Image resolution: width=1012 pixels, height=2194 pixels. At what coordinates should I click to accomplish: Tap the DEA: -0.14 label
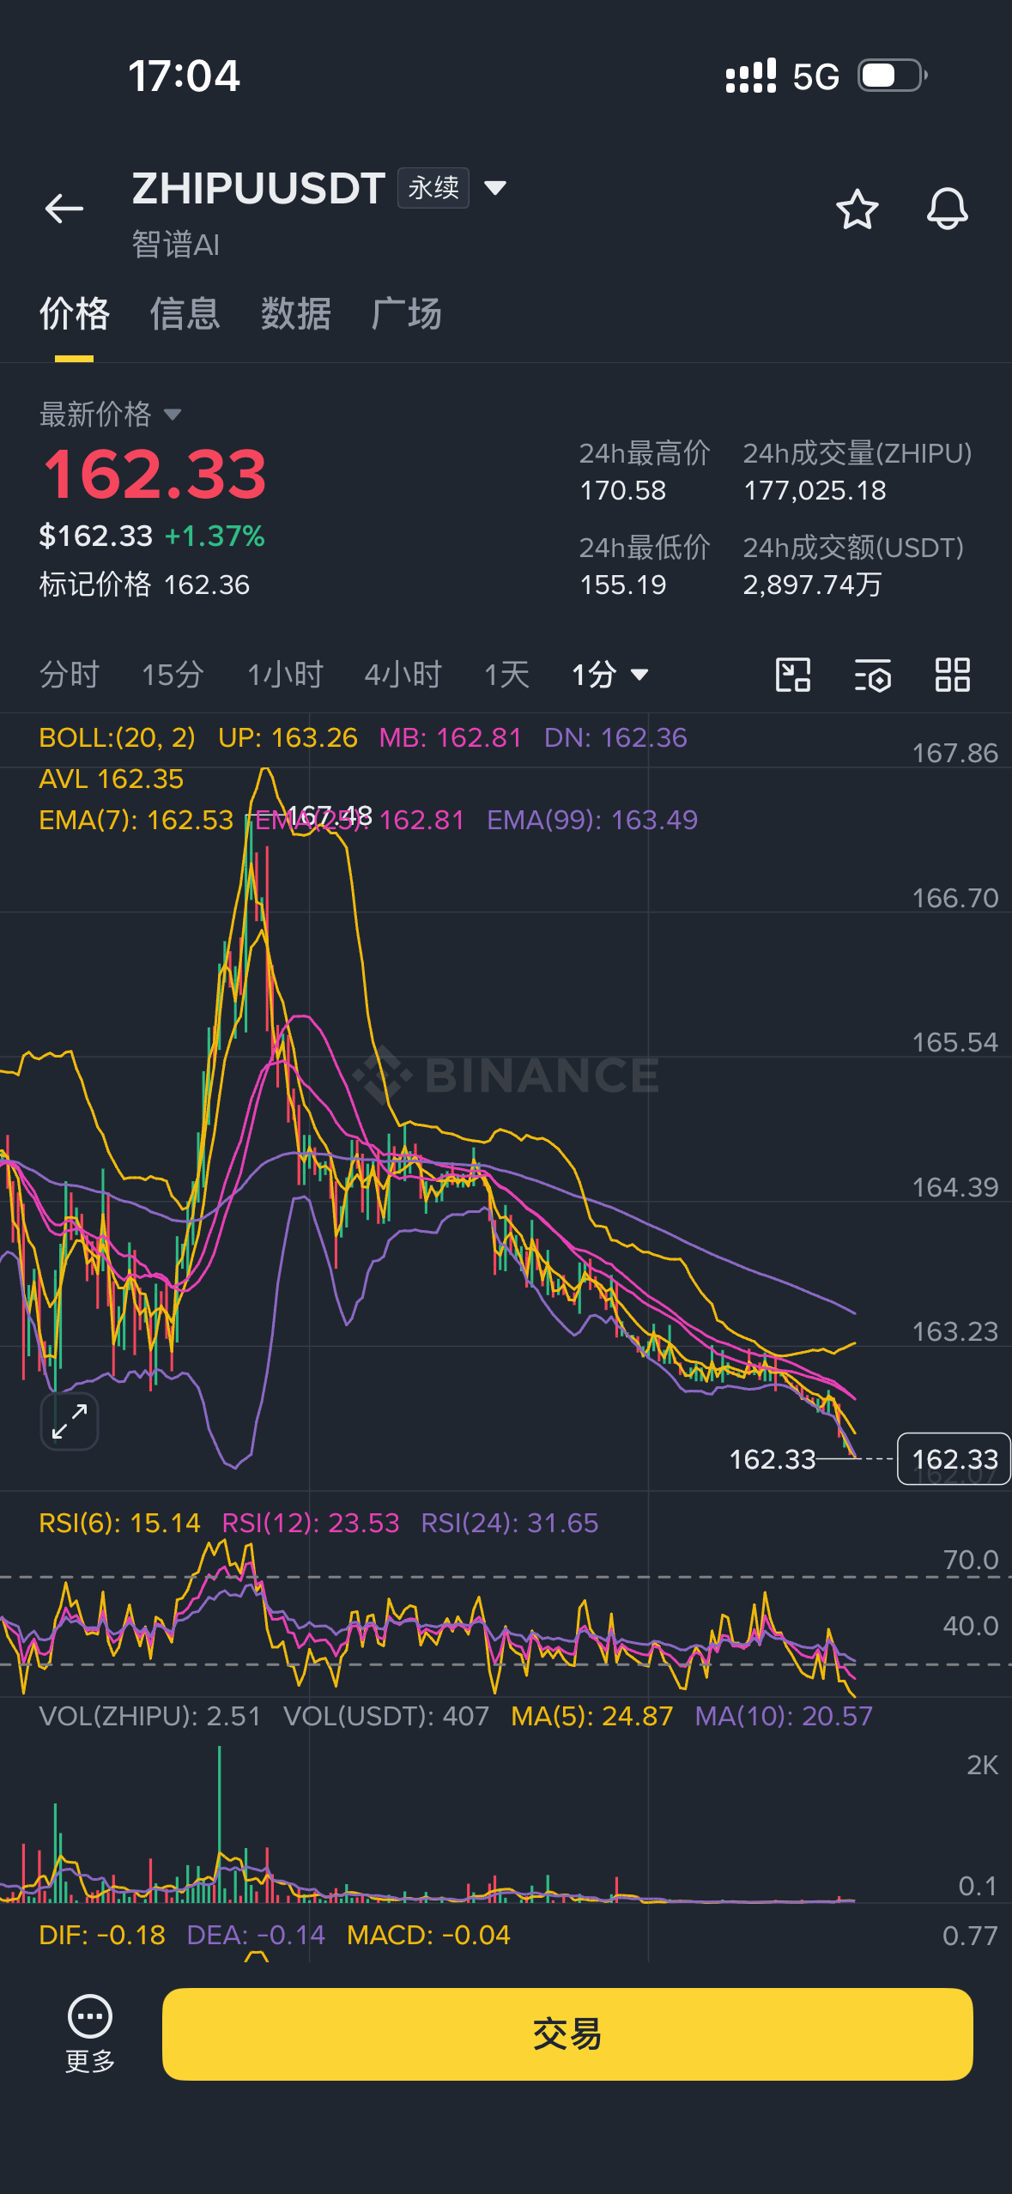pyautogui.click(x=257, y=1935)
